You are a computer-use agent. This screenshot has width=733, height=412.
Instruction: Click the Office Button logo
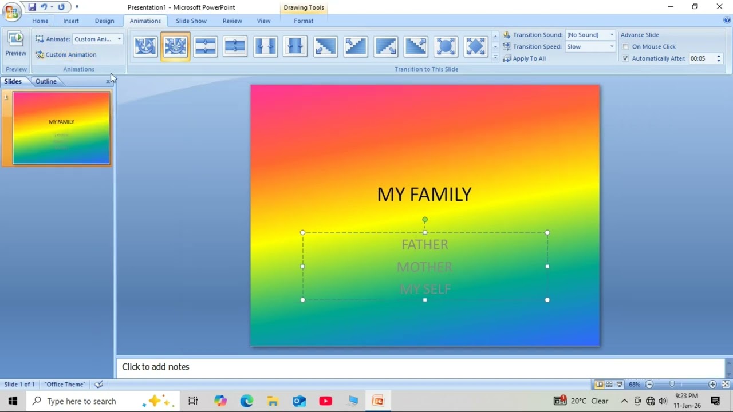11,11
